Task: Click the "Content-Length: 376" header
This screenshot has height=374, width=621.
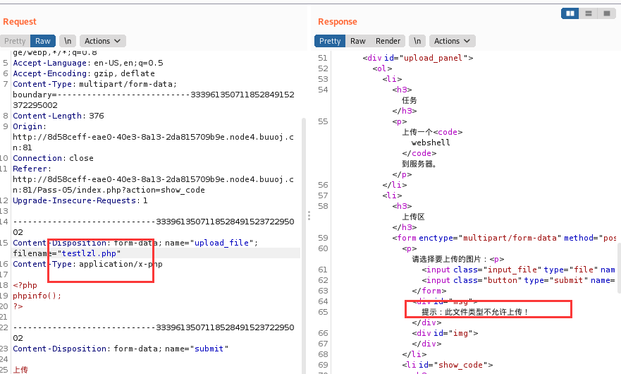Action: point(59,116)
